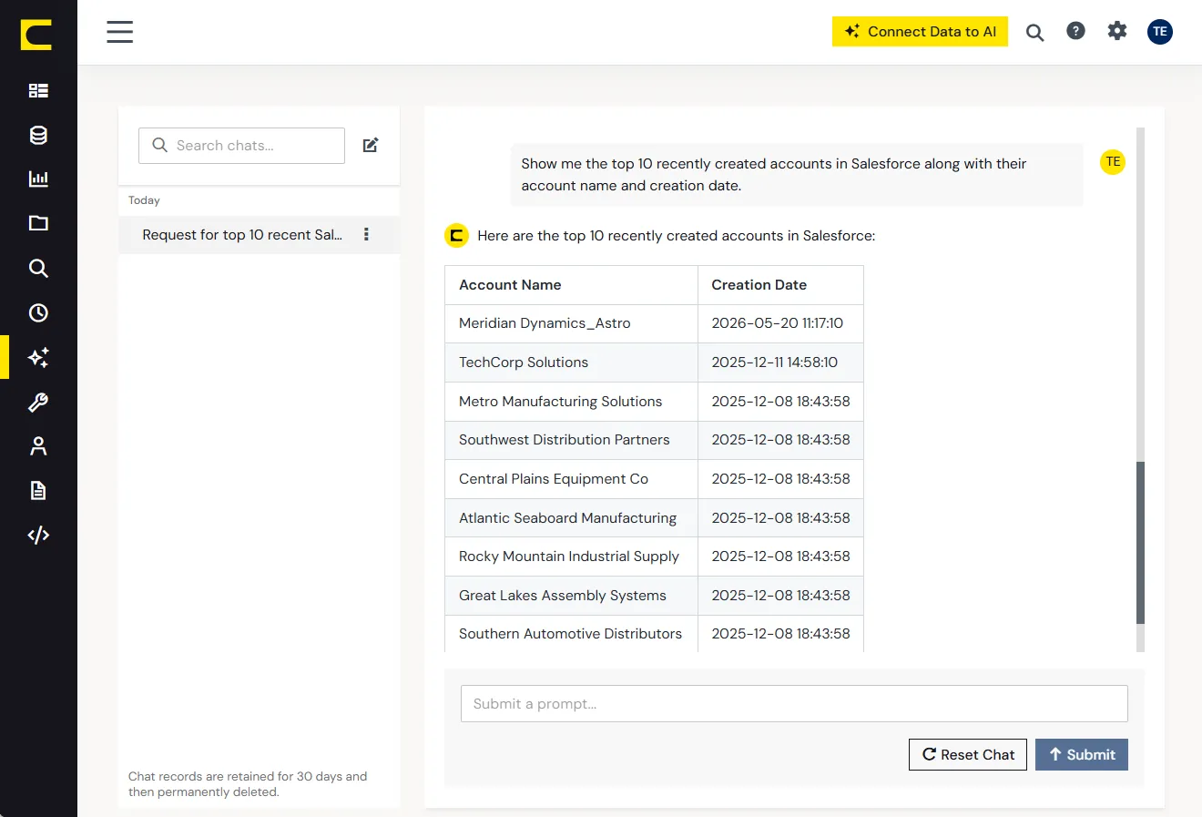Image resolution: width=1202 pixels, height=817 pixels.
Task: Open the TE user avatar in top bar
Action: tap(1160, 32)
